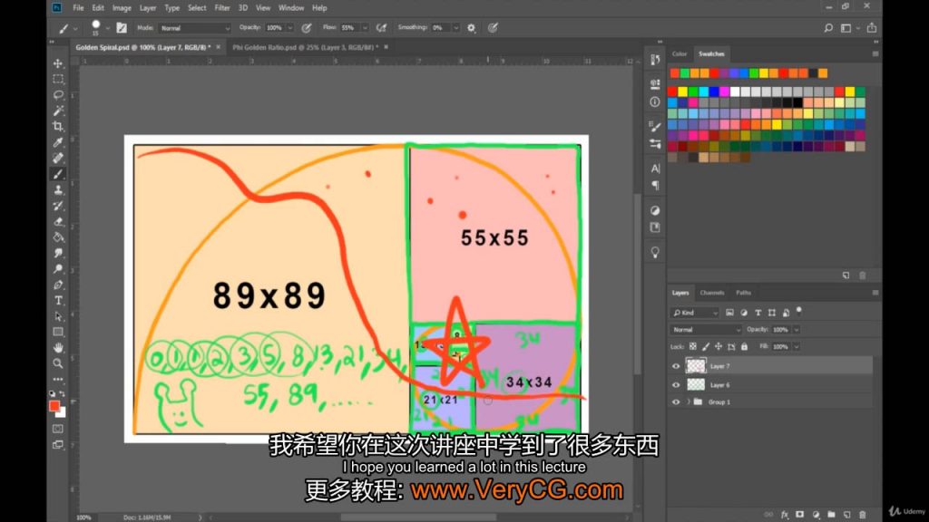Select the Eraser tool
The image size is (929, 522).
click(x=58, y=221)
